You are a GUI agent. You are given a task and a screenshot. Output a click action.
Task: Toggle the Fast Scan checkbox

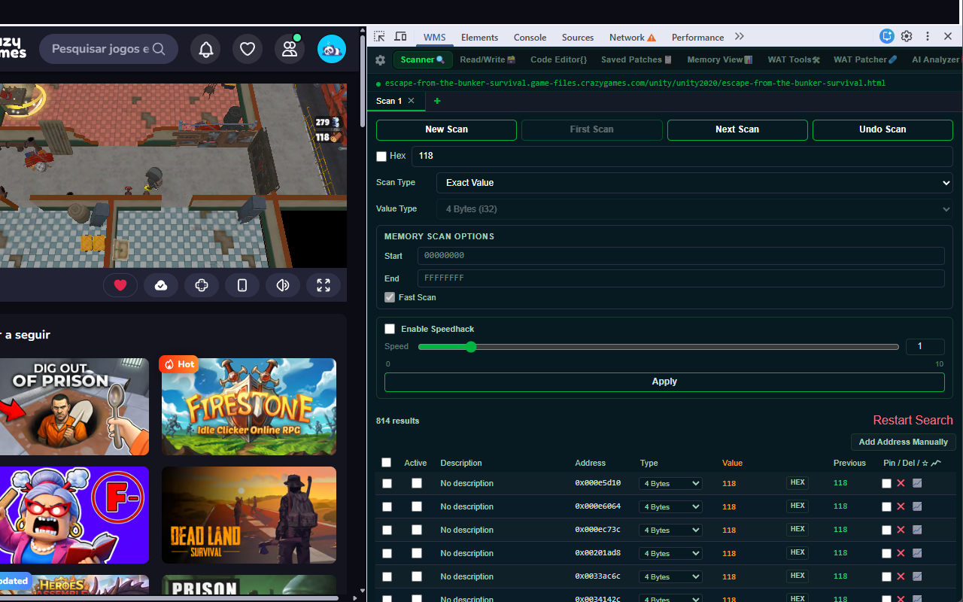(390, 297)
